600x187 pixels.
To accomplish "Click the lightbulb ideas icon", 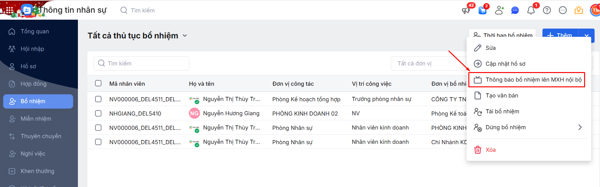I will click(578, 10).
